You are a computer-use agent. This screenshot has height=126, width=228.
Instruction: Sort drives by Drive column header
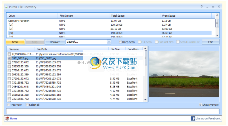pyautogui.click(x=32, y=16)
